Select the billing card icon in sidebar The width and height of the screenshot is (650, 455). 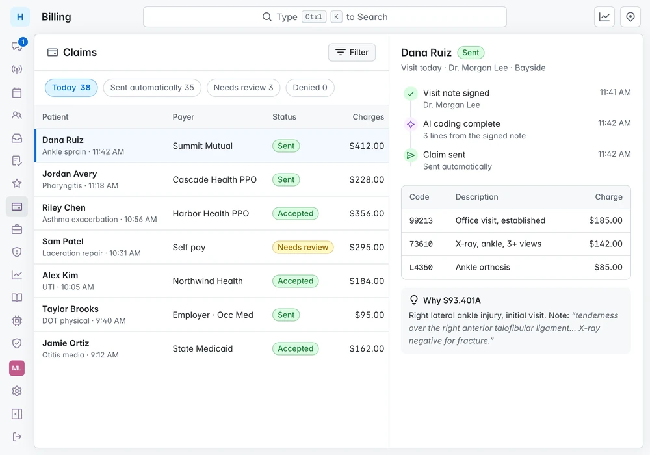pos(17,206)
